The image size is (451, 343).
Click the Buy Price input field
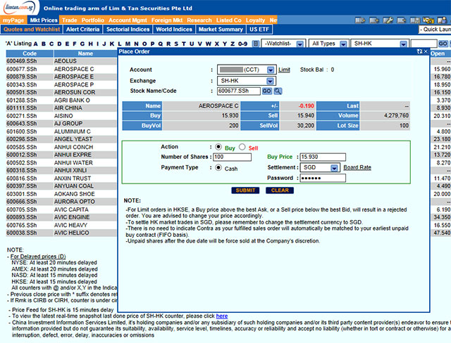323,157
